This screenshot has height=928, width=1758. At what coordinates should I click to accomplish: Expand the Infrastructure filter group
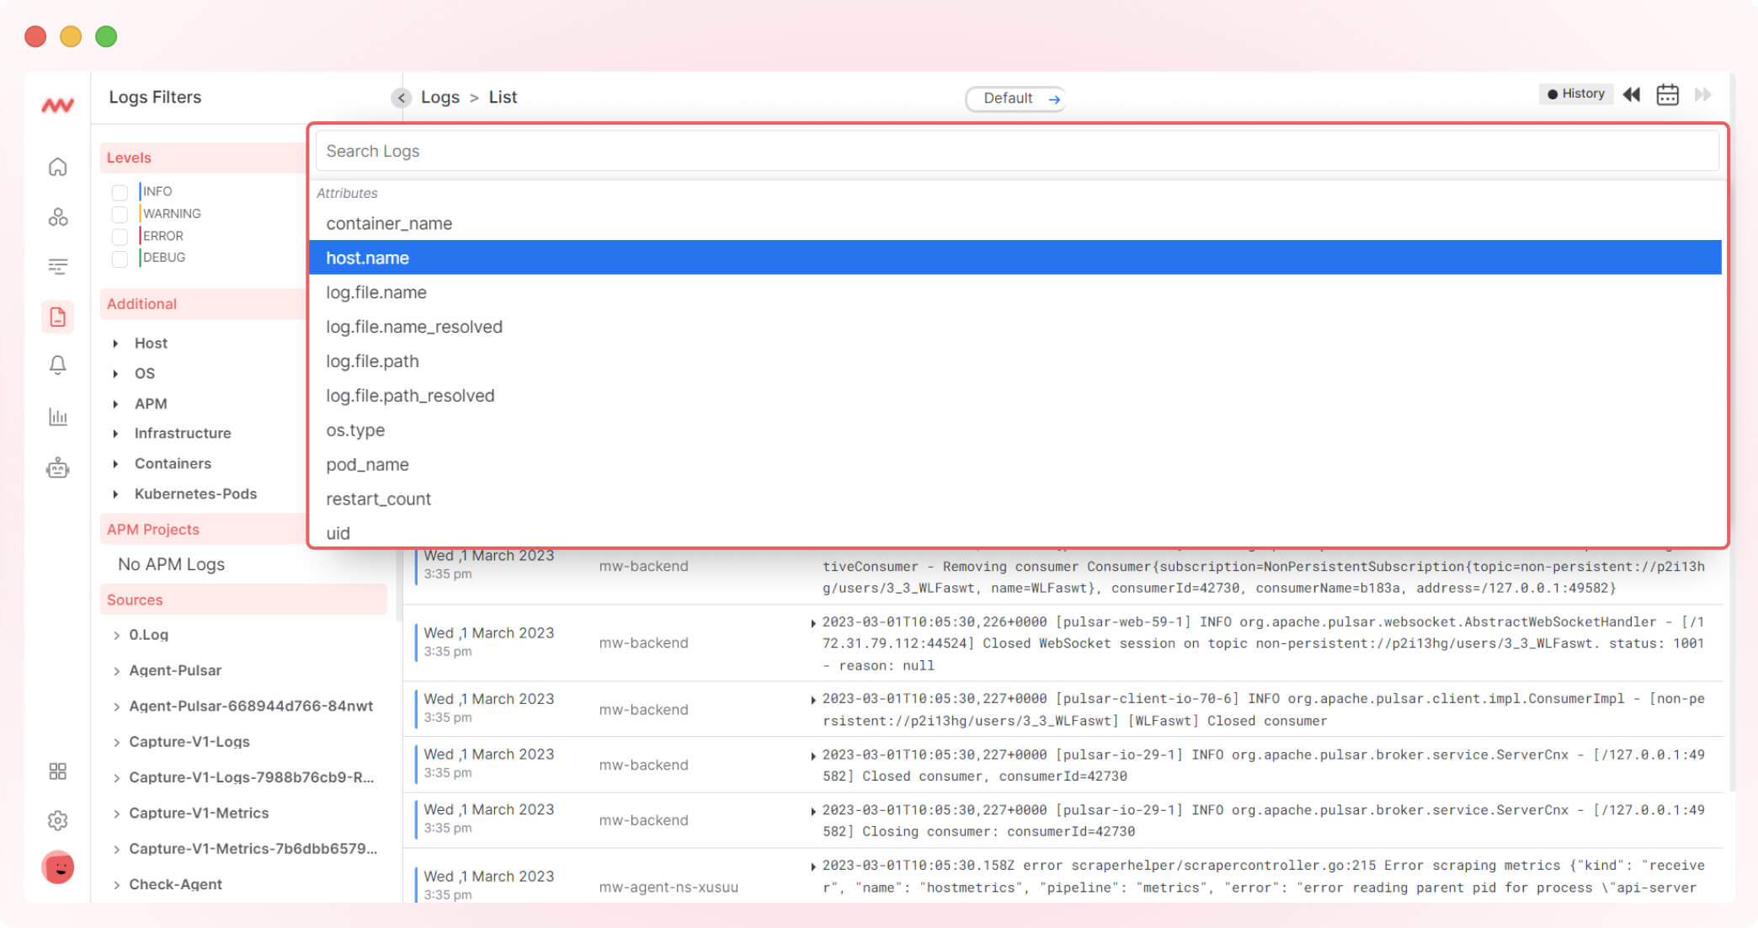(x=115, y=434)
